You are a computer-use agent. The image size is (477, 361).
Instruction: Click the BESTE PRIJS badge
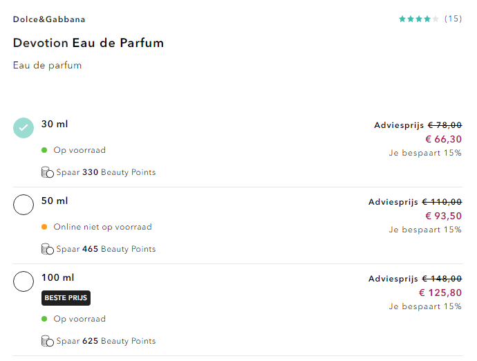pyautogui.click(x=66, y=297)
